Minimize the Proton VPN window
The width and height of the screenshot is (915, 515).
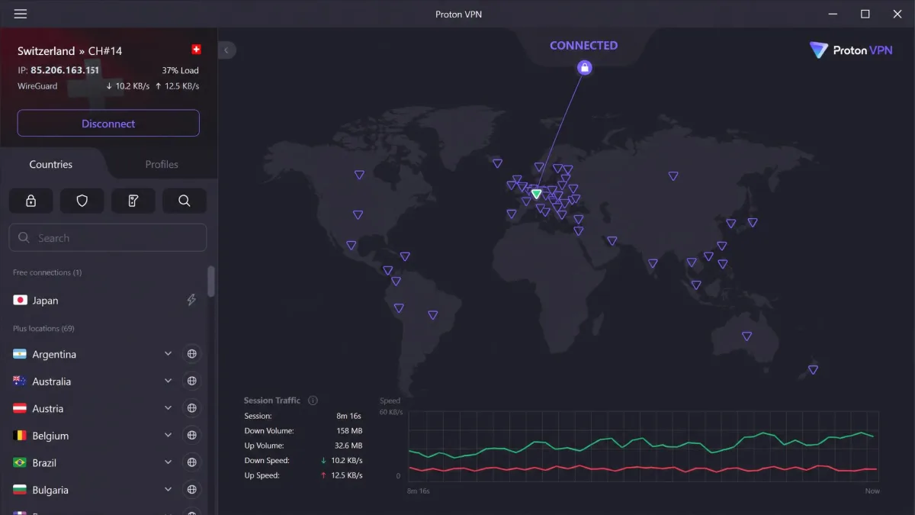(x=833, y=14)
